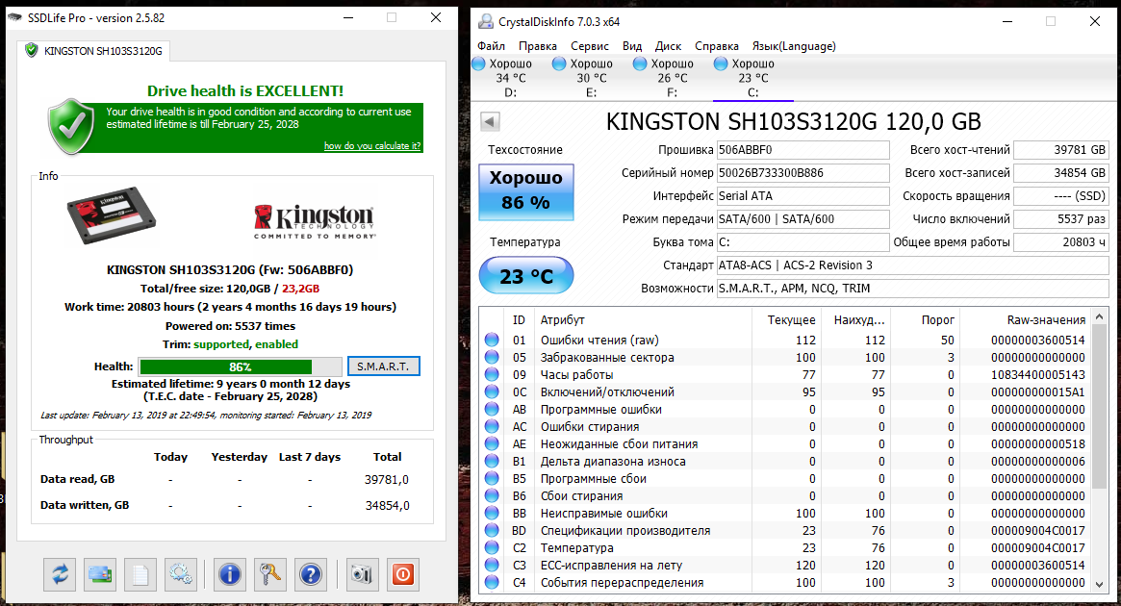1121x606 pixels.
Task: Click the back arrow icon in CrystalDiskInfo
Action: (490, 121)
